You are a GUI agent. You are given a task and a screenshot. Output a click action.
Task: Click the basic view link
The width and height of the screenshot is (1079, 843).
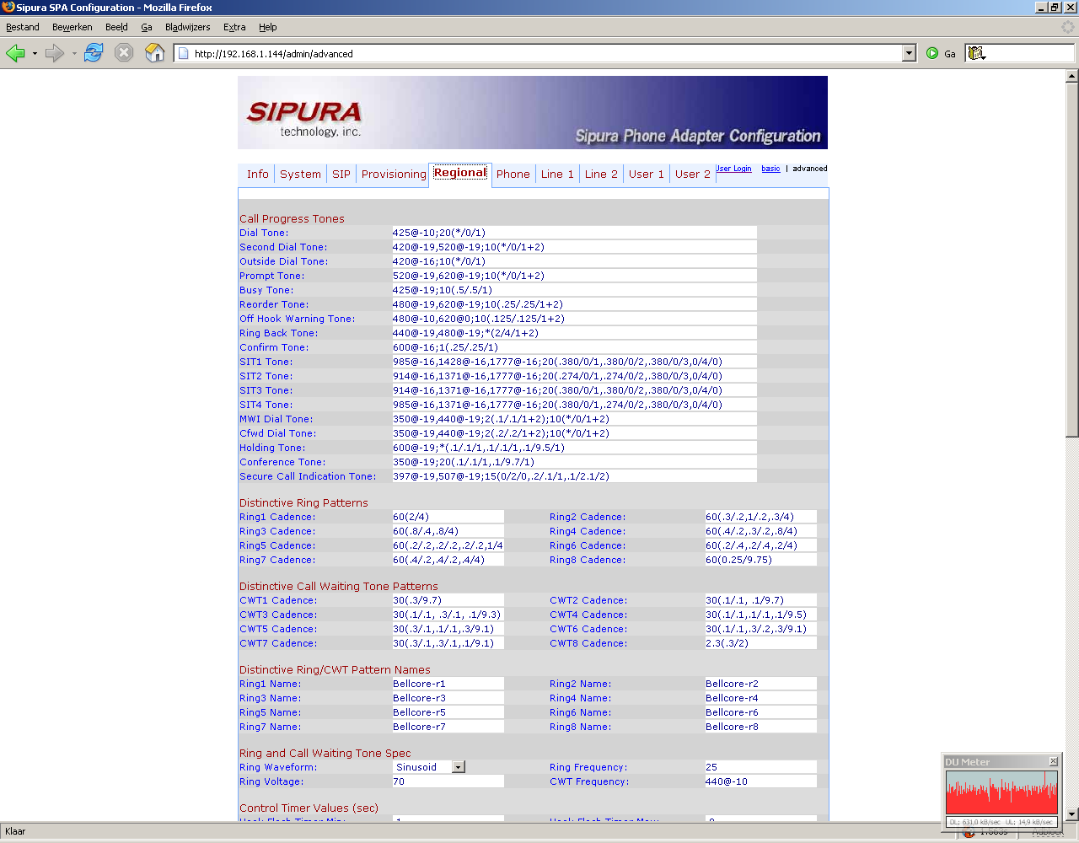tap(770, 169)
